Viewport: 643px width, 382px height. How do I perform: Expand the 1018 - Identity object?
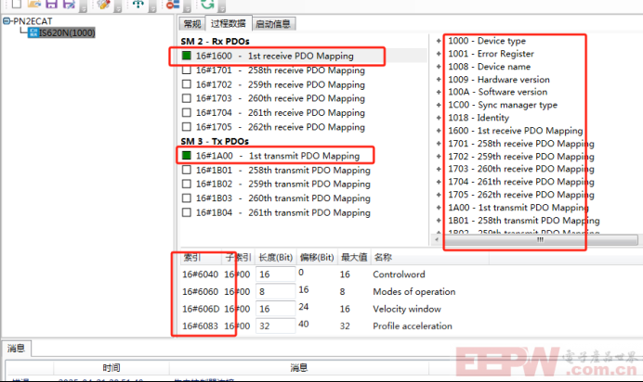[439, 118]
